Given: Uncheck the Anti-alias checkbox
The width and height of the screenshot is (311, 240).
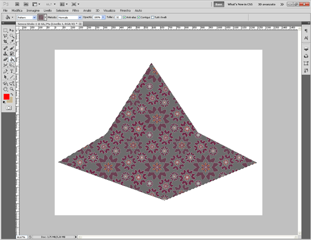Looking at the screenshot, I should coord(124,17).
